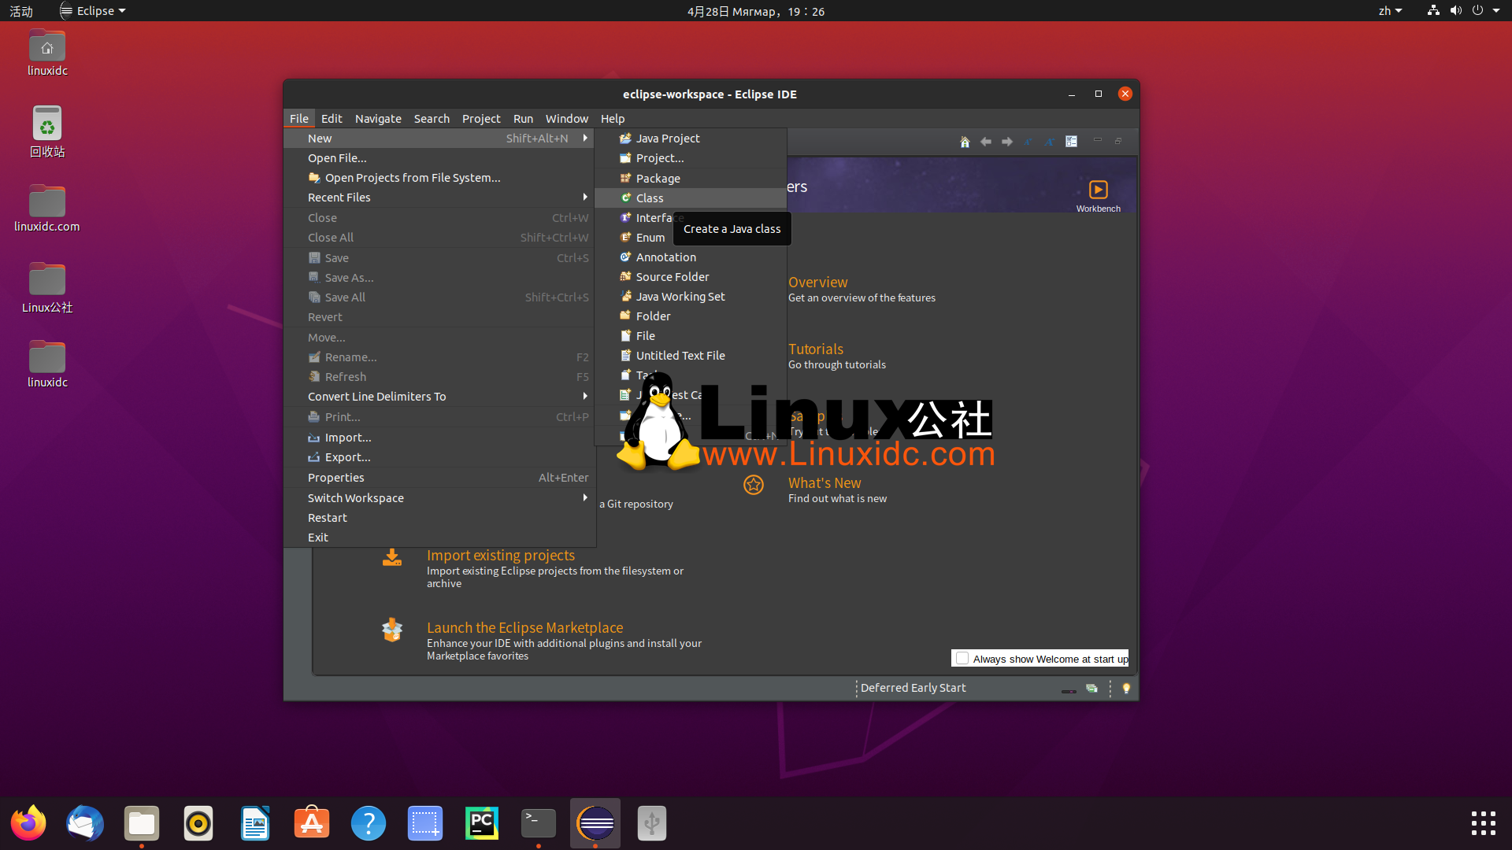This screenshot has width=1512, height=850.
Task: Open PyCharm from the dock
Action: pyautogui.click(x=482, y=823)
